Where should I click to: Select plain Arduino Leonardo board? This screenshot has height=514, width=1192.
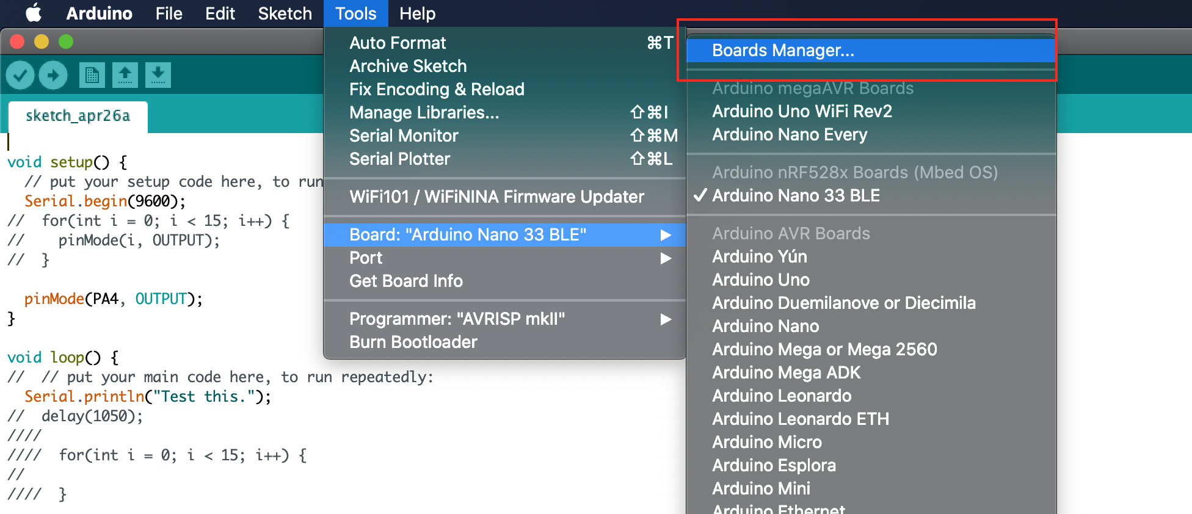[871, 396]
